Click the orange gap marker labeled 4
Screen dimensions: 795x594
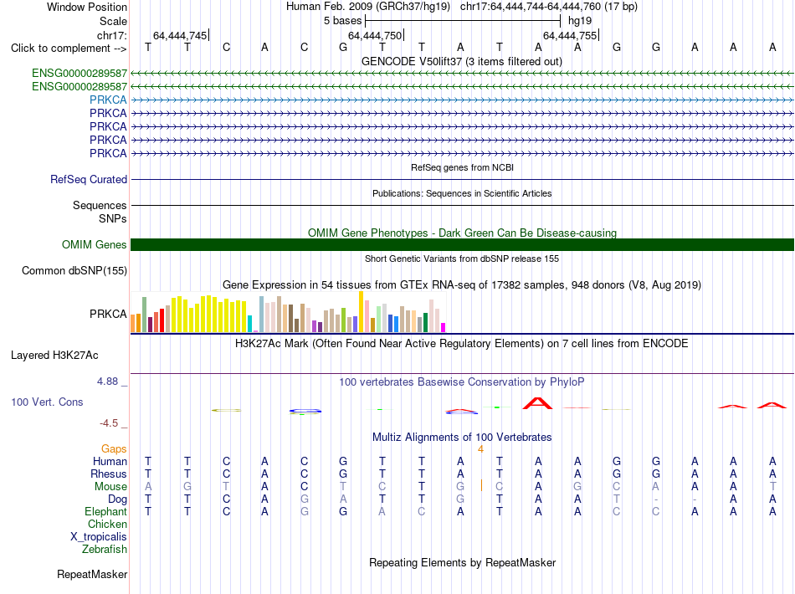[480, 449]
